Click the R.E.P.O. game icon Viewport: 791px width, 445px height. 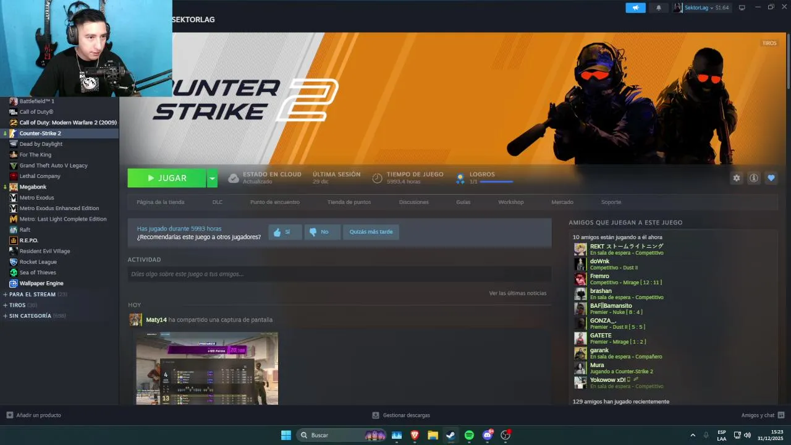14,240
